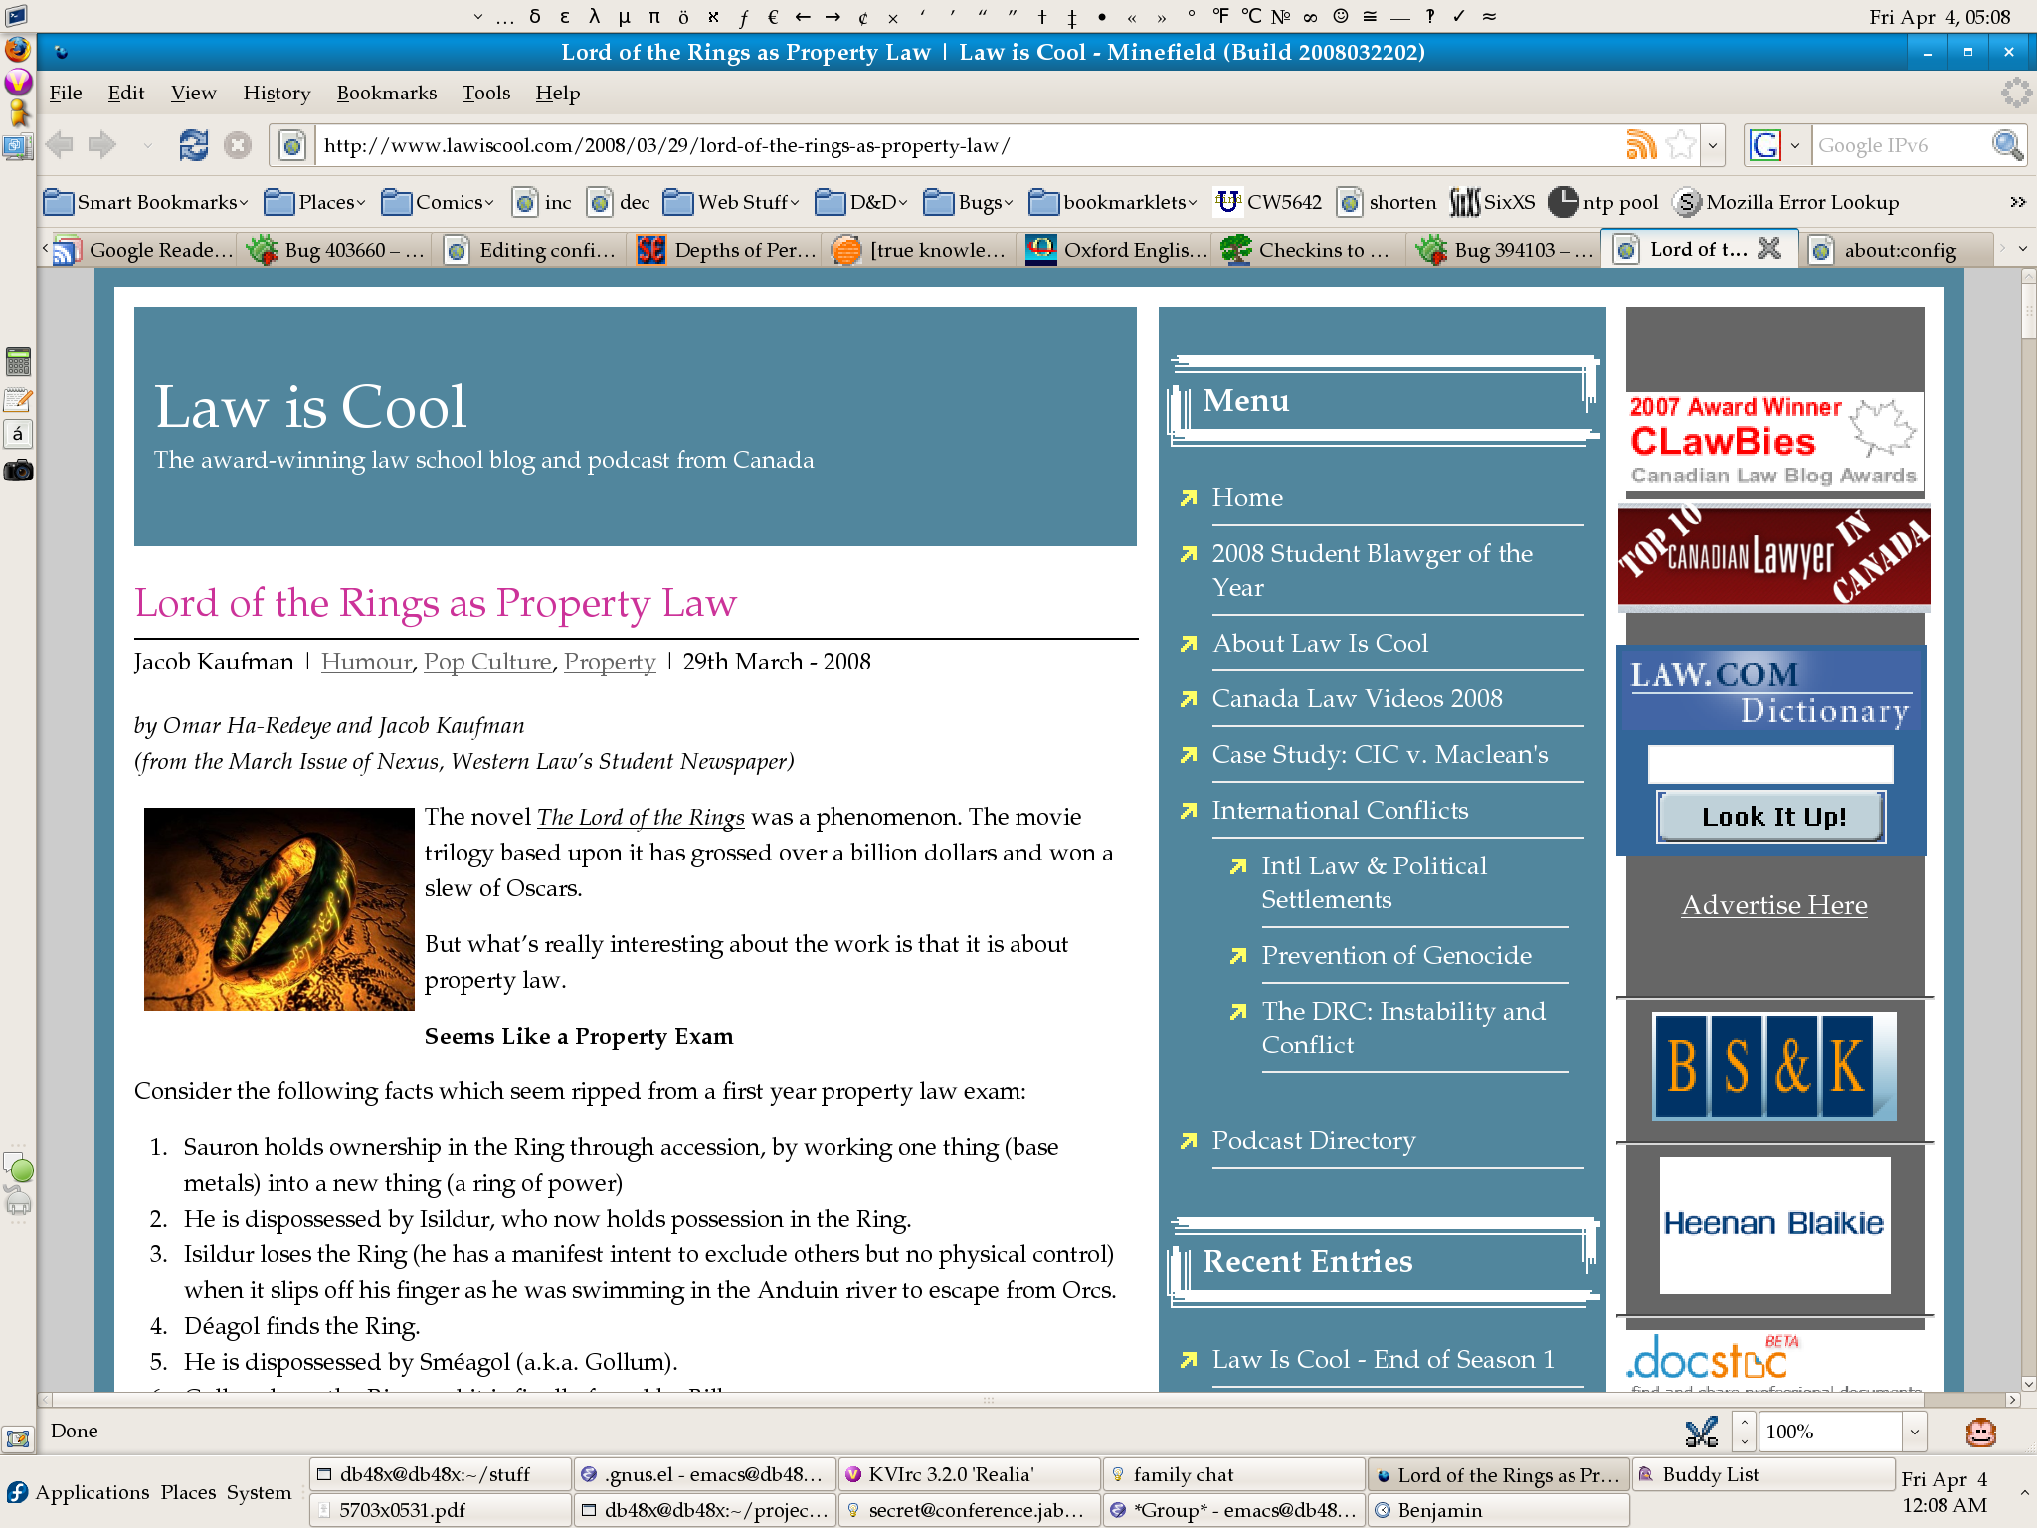Launch the screenshot camera panel icon

[x=18, y=471]
